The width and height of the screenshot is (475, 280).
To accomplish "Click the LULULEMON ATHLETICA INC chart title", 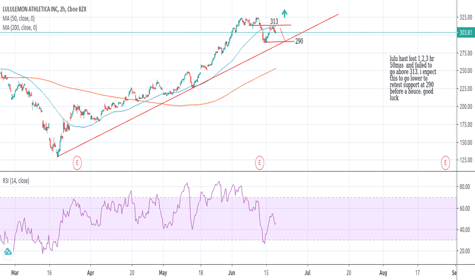I will [x=44, y=9].
